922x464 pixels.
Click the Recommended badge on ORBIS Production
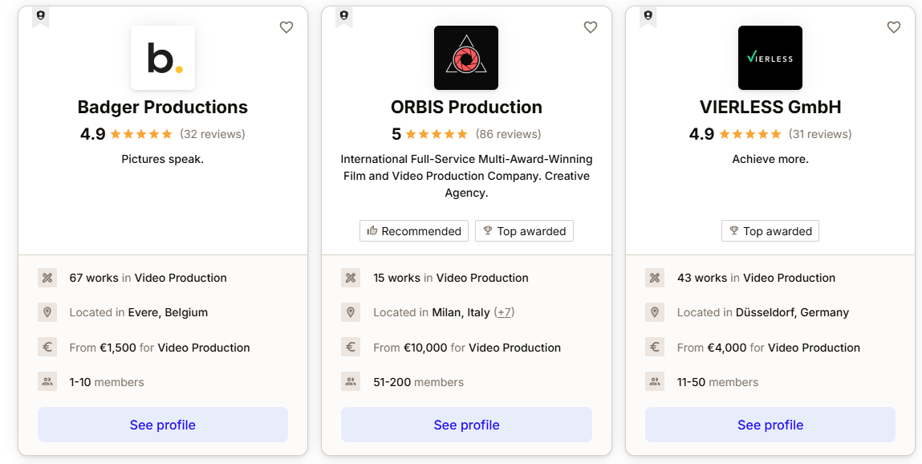coord(414,231)
